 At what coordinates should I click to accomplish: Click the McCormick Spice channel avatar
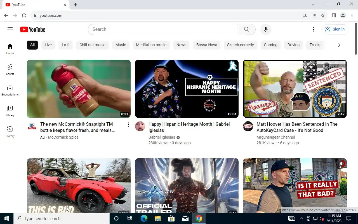[x=32, y=127]
